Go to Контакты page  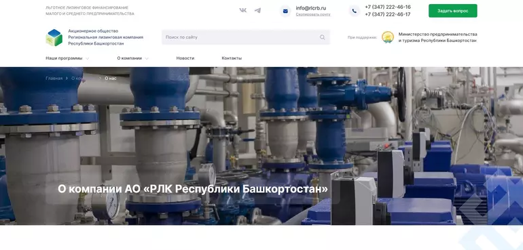232,58
